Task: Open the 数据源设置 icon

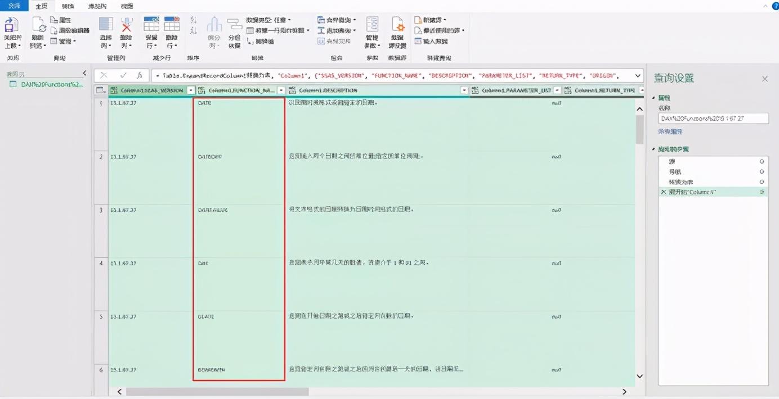Action: click(x=397, y=31)
